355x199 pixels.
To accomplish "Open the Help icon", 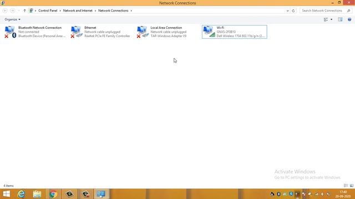I will click(x=349, y=20).
